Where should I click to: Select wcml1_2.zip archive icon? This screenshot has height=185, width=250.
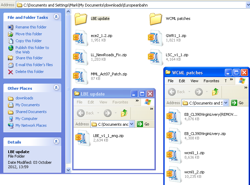[174, 174]
